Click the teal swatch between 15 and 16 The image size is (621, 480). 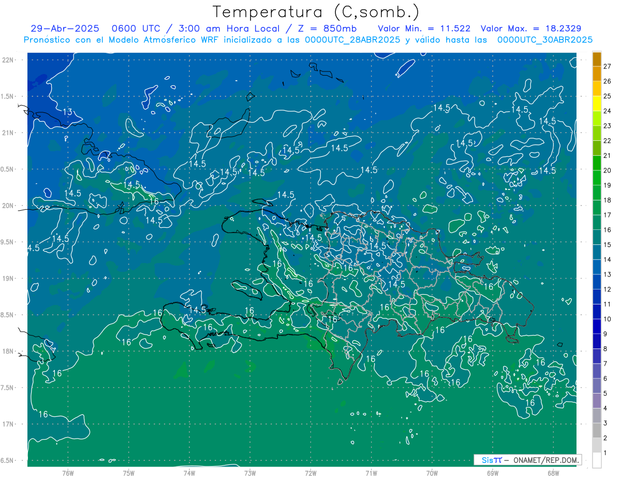(x=597, y=237)
